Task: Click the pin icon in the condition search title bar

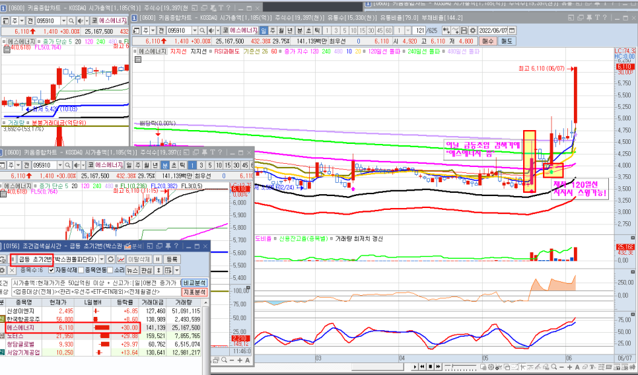Action: click(x=168, y=246)
